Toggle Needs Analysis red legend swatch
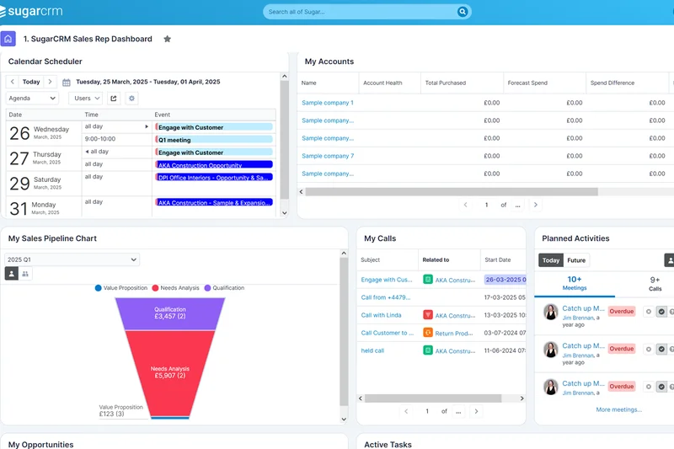Screen dimensions: 674x449 [155, 288]
